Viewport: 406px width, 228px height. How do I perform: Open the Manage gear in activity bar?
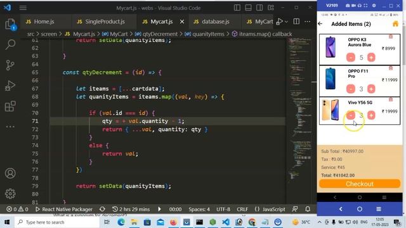[10, 194]
